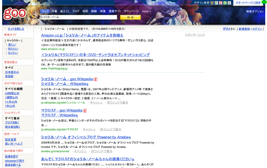This screenshot has width=267, height=168.
Task: Open キャッシュ for ja.wikipedia.org/wiki/シェリル・ノーム
Action: coord(96,103)
